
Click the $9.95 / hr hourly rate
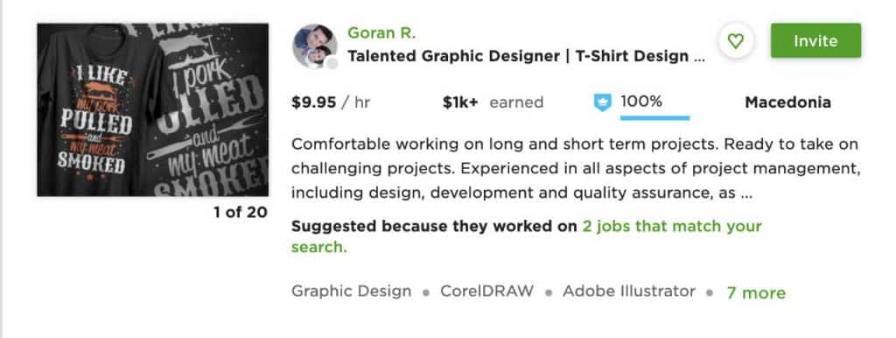331,102
